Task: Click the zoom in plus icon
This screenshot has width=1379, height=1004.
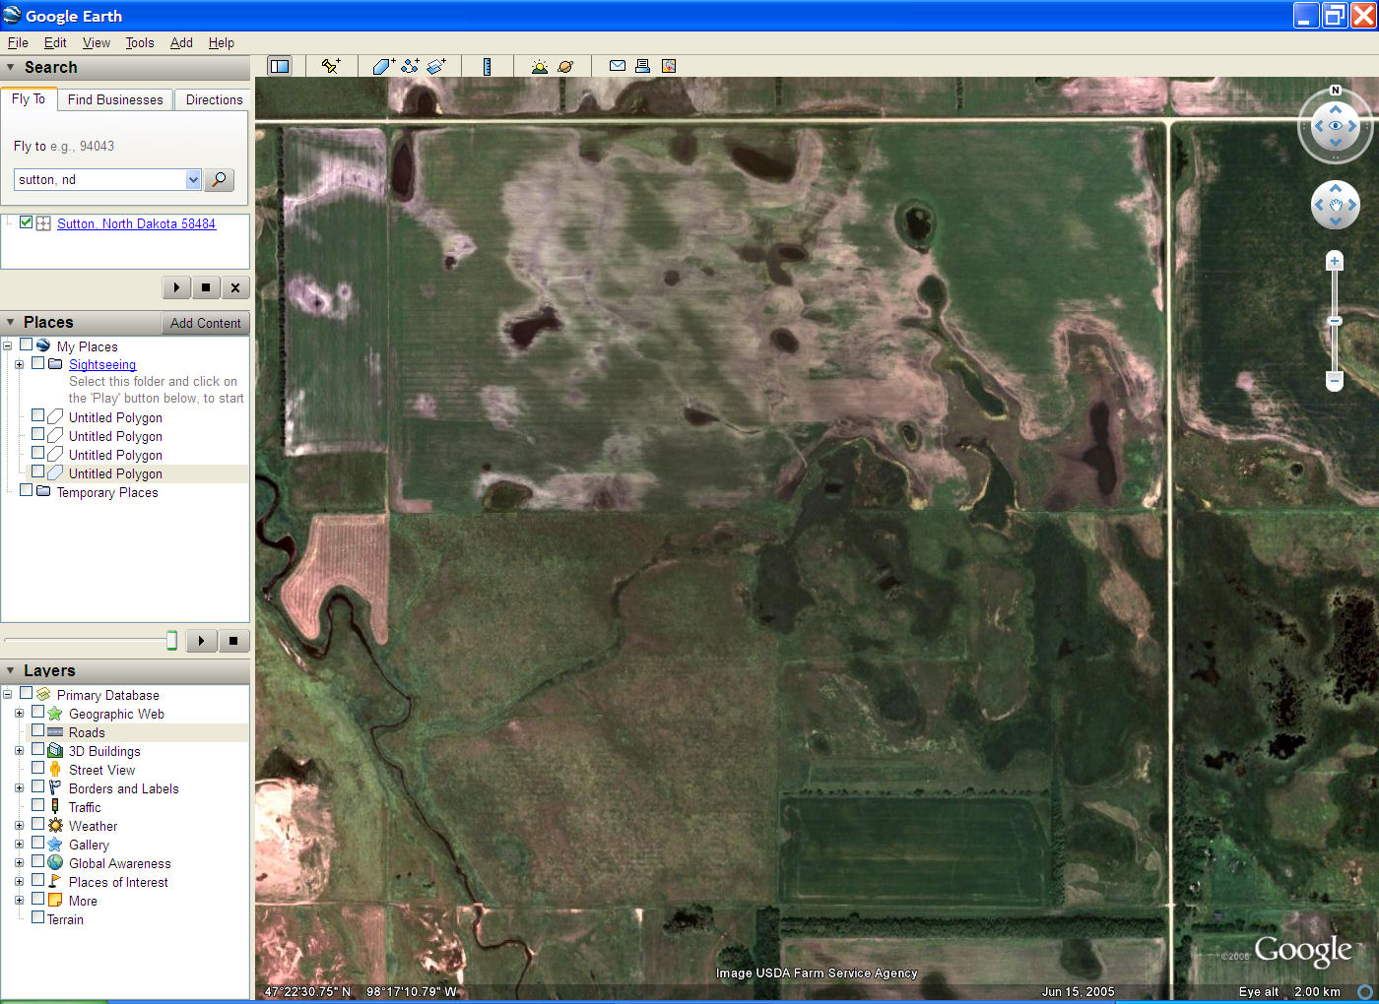Action: coord(1335,261)
